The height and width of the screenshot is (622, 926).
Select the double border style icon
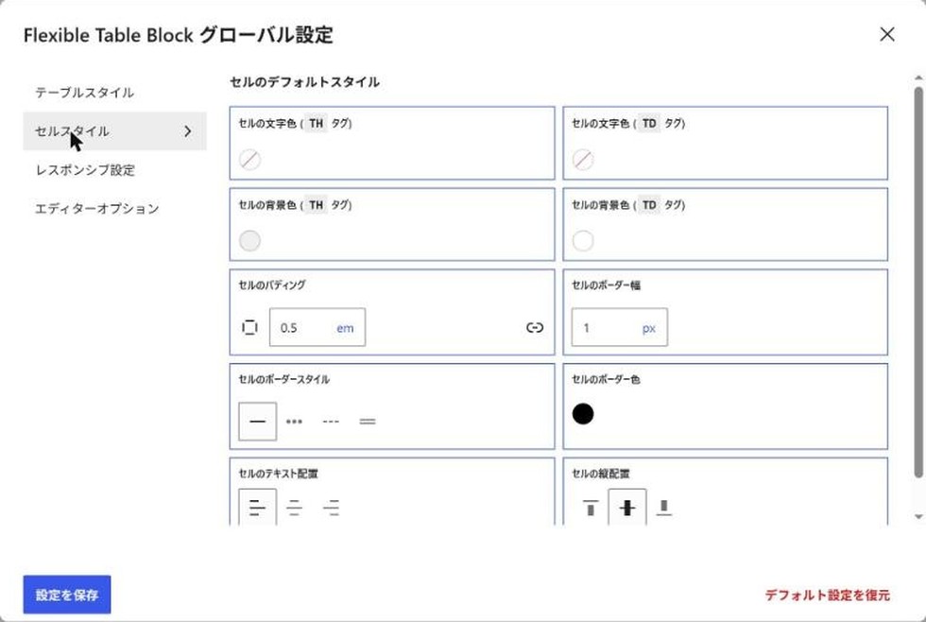[x=368, y=422]
